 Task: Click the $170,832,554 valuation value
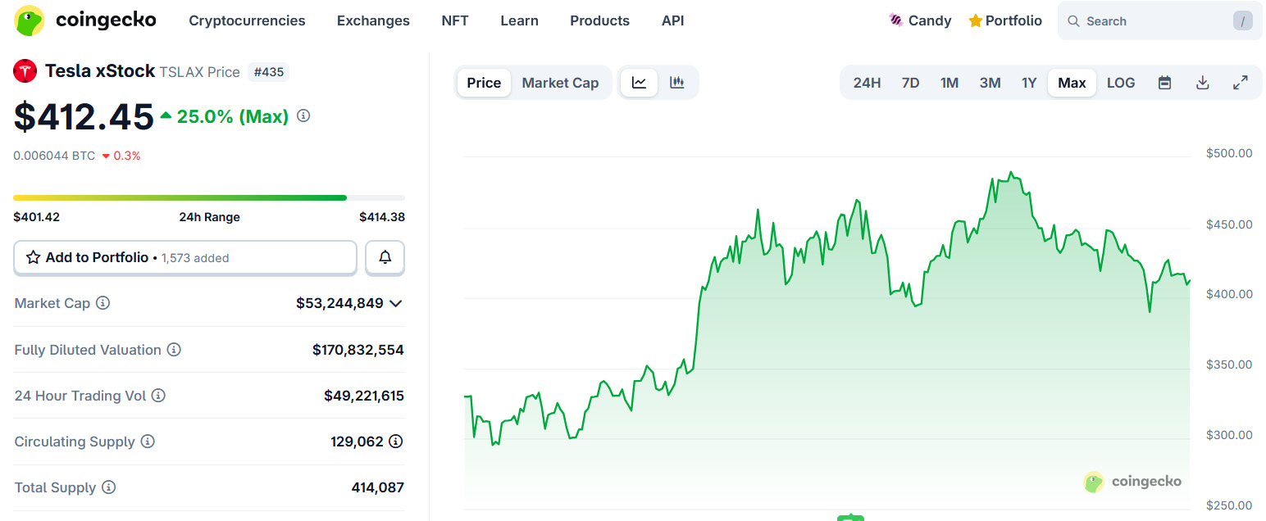tap(358, 350)
